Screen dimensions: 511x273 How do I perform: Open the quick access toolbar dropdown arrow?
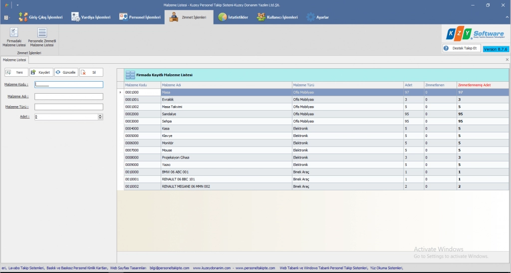(17, 5)
